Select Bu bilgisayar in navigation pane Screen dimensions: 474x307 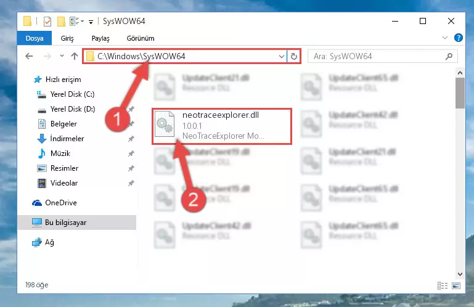(x=77, y=223)
